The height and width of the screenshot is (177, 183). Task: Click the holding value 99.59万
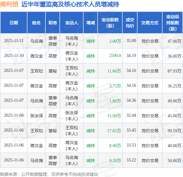coord(174,131)
